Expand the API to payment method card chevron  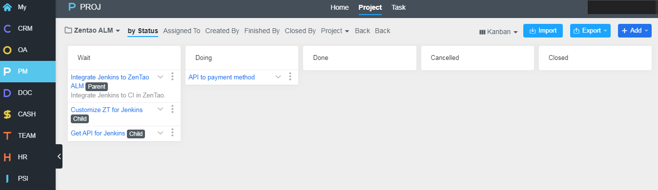(278, 77)
